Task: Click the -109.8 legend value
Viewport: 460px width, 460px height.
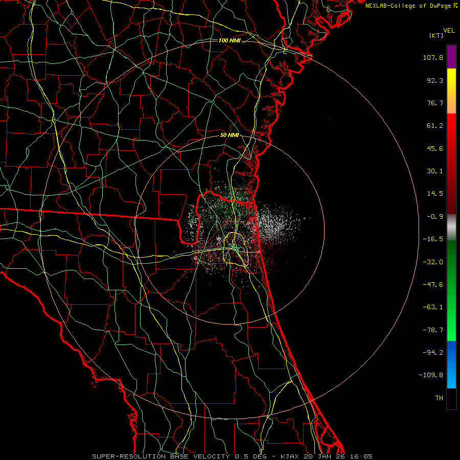Action: pos(431,375)
